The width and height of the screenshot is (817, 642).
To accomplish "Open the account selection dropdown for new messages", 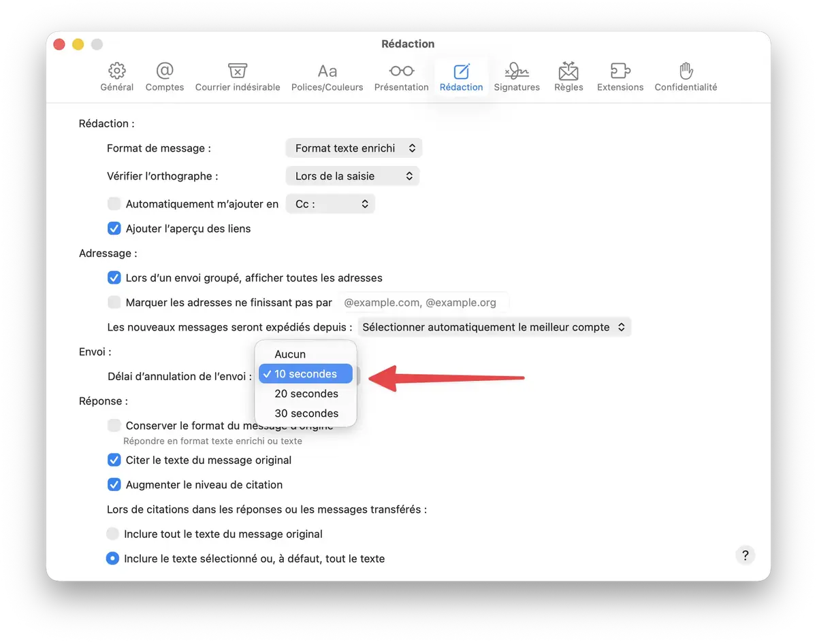I will [x=494, y=326].
